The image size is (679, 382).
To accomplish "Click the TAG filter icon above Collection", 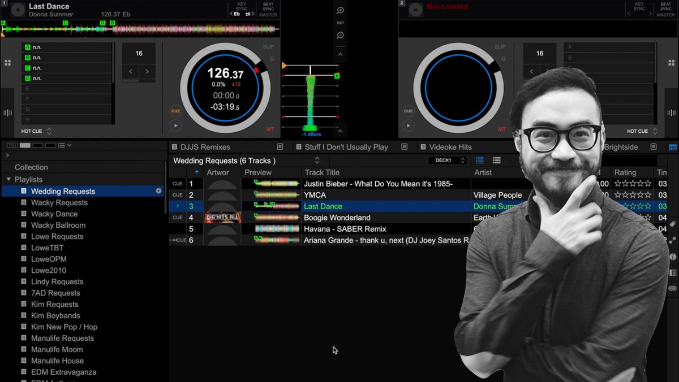I will [x=12, y=145].
